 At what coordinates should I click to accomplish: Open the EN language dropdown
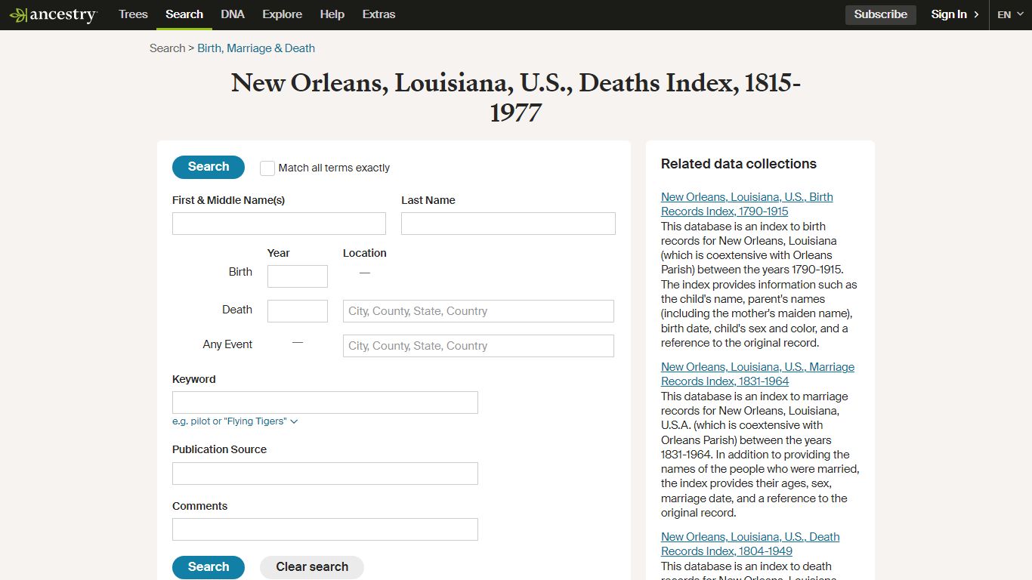[1010, 14]
